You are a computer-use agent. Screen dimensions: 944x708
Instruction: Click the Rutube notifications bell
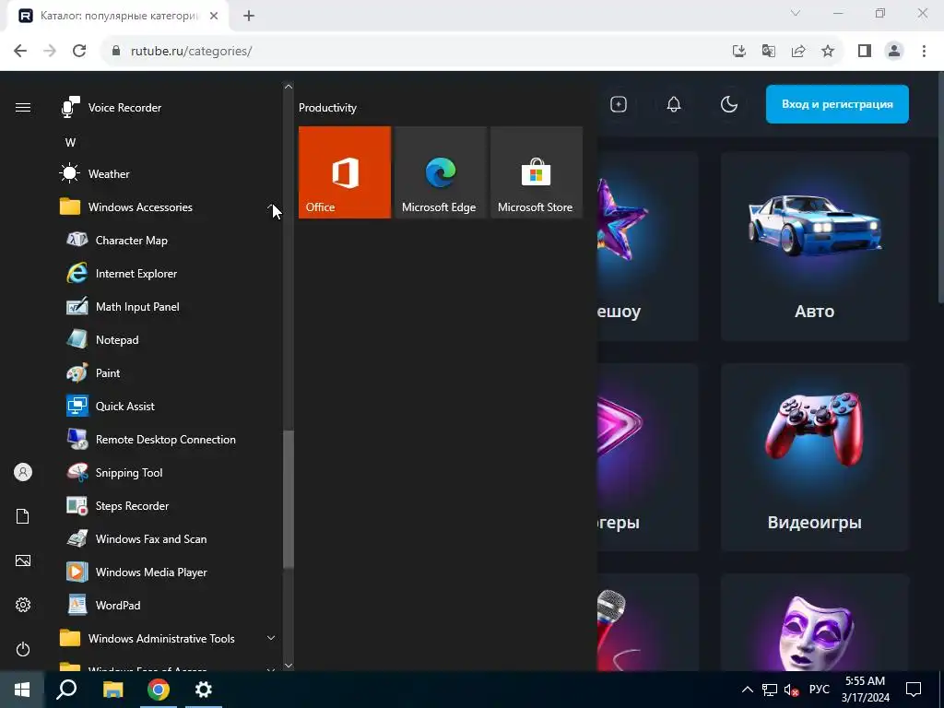click(x=674, y=104)
